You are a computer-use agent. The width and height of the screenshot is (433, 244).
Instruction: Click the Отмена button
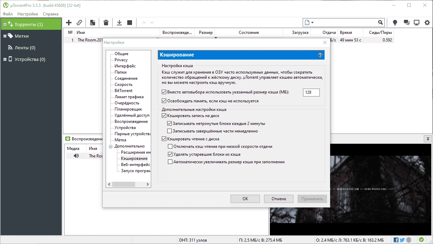coord(279,199)
